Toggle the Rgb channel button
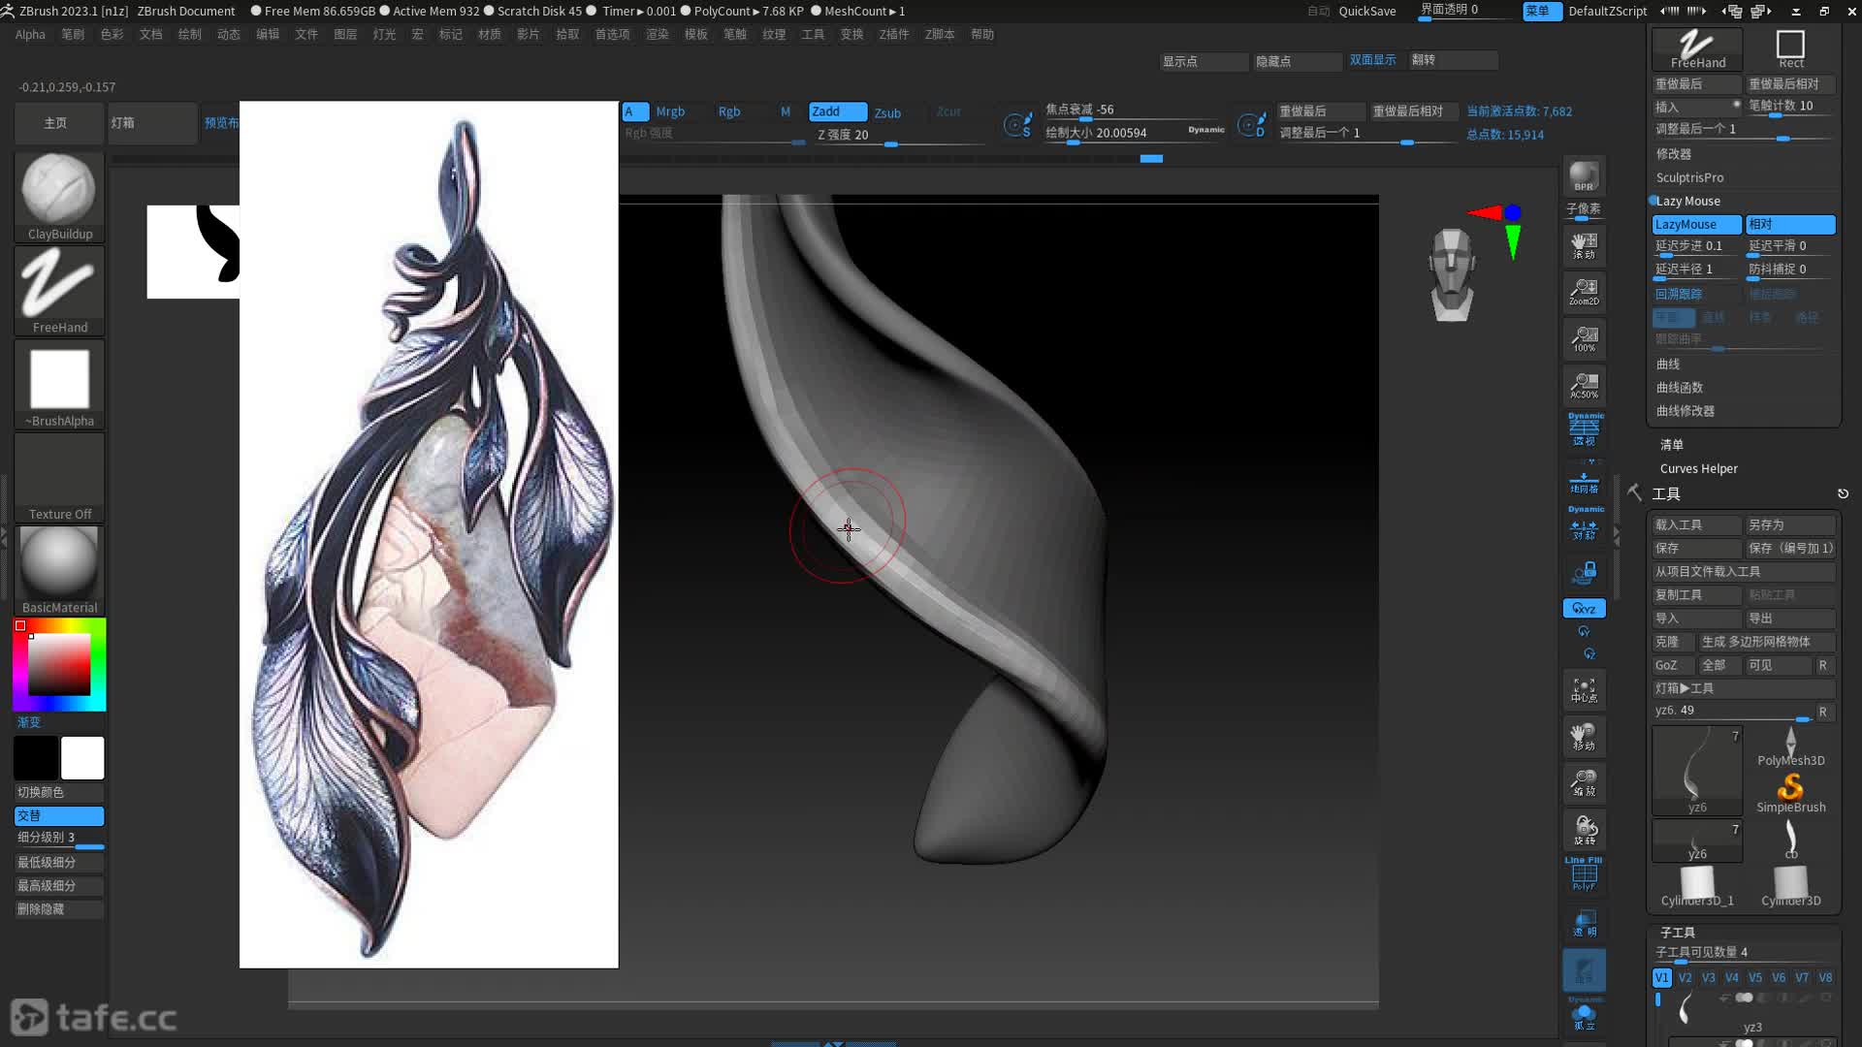Screen dimensions: 1862x1047 pyautogui.click(x=729, y=111)
